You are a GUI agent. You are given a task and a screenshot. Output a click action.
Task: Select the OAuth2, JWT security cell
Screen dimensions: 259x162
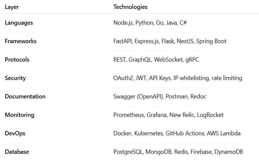click(178, 78)
